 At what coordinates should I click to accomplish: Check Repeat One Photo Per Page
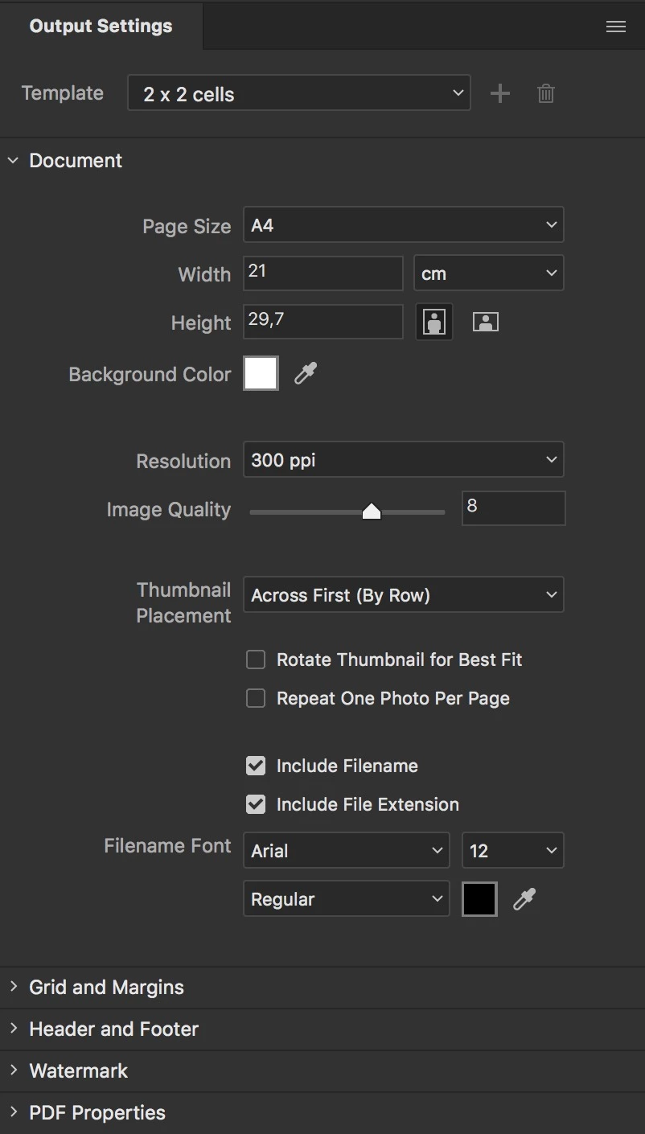click(256, 699)
